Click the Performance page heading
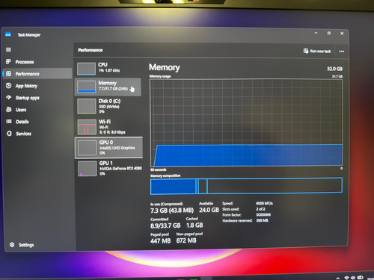This screenshot has height=280, width=374. click(91, 50)
